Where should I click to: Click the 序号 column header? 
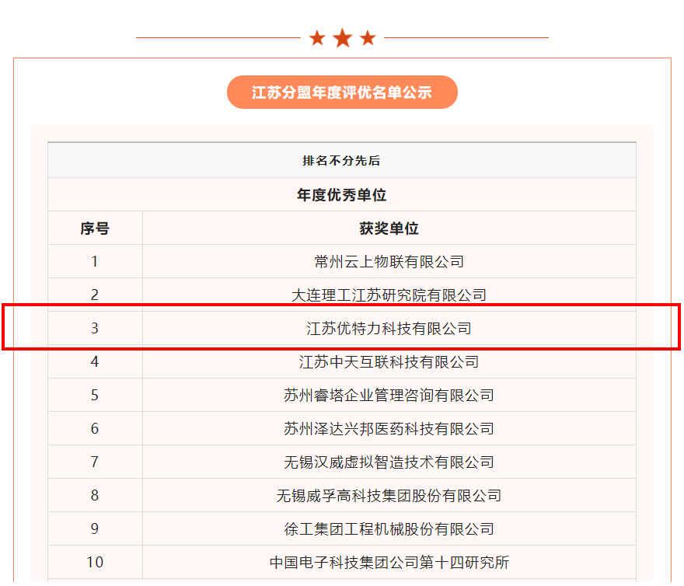pyautogui.click(x=95, y=228)
